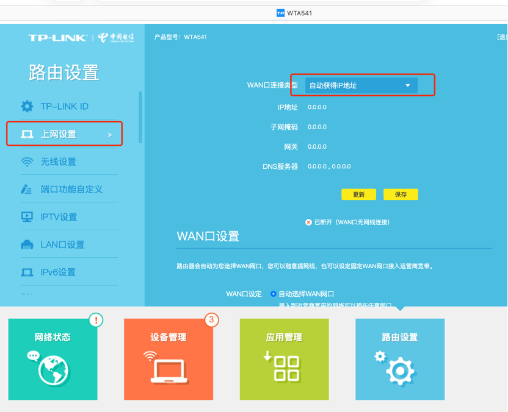Click the 退出 link at top right
508x412 pixels.
click(503, 37)
